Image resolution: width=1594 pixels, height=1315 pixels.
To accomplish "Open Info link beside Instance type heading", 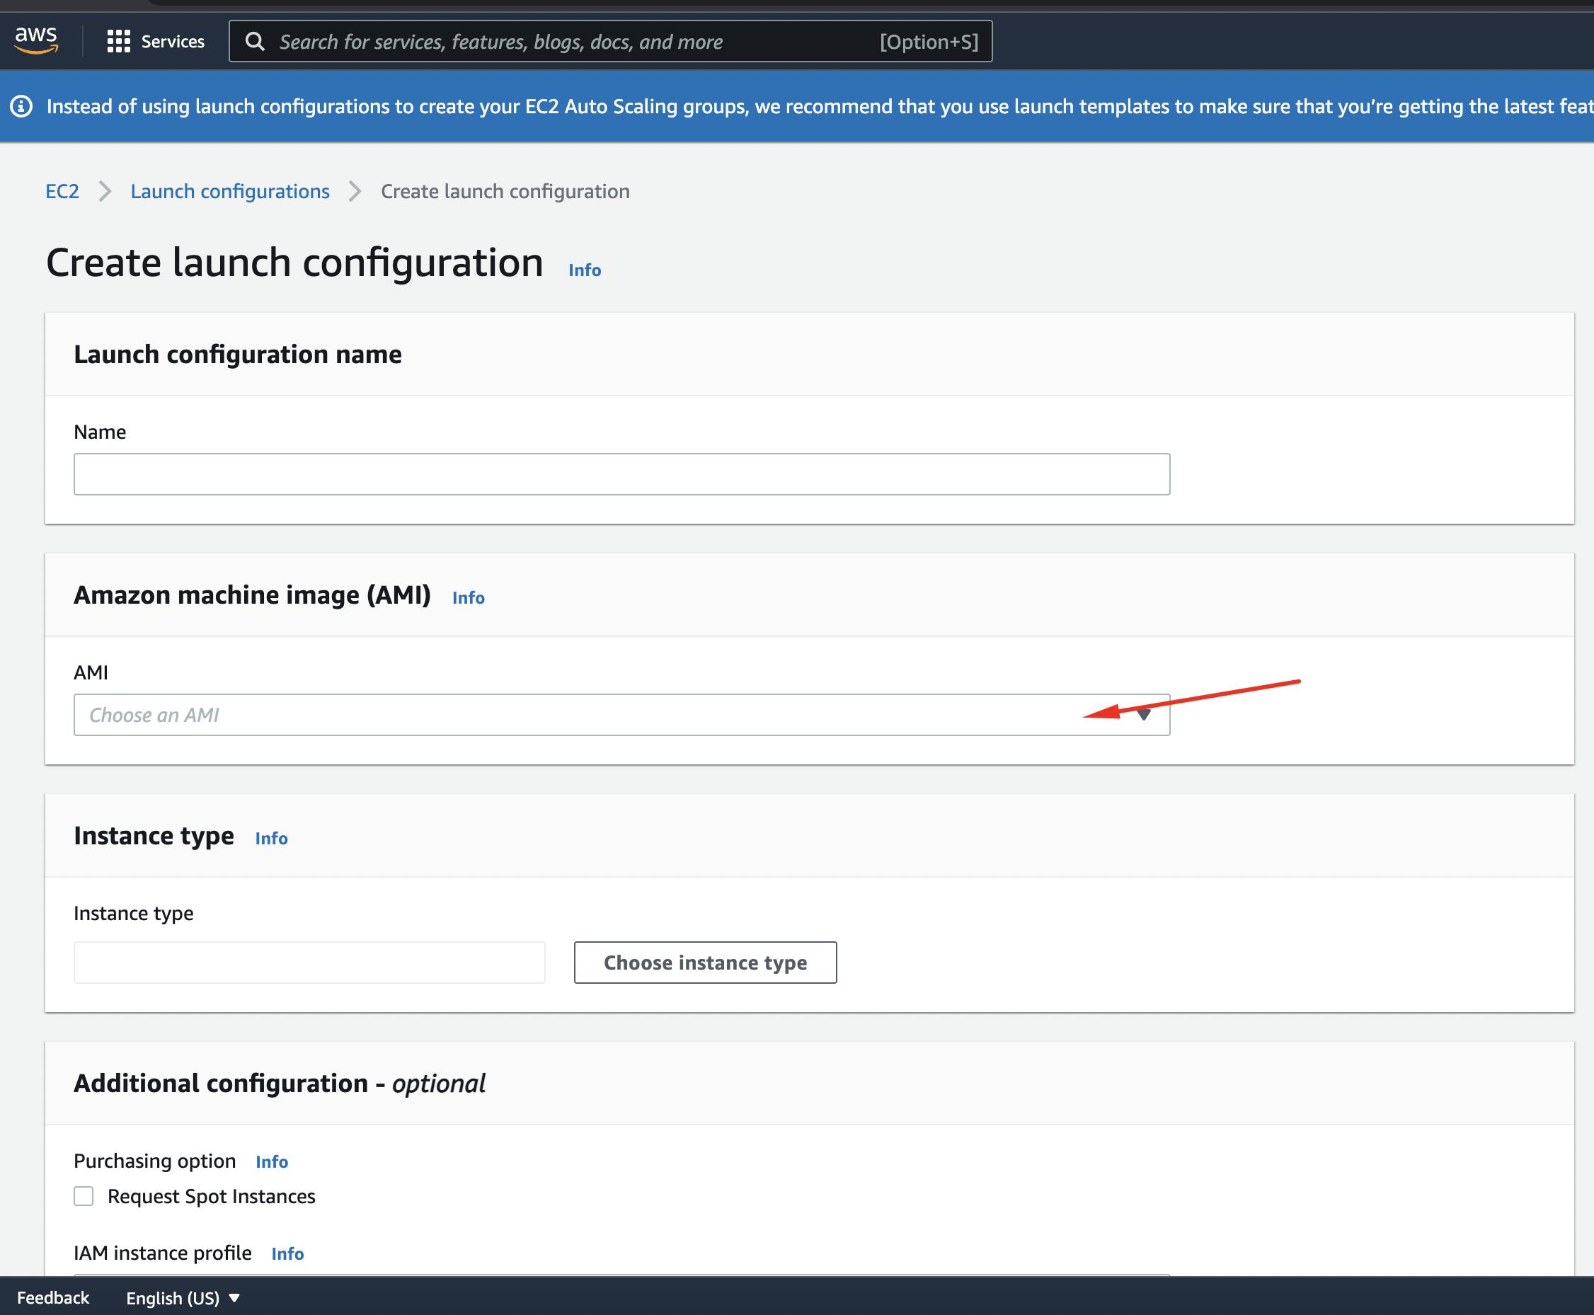I will click(271, 838).
